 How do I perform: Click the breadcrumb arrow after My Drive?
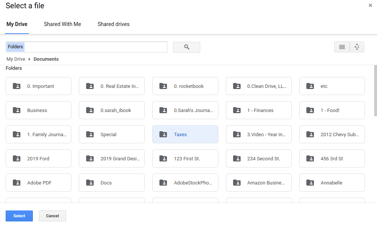[x=29, y=59]
